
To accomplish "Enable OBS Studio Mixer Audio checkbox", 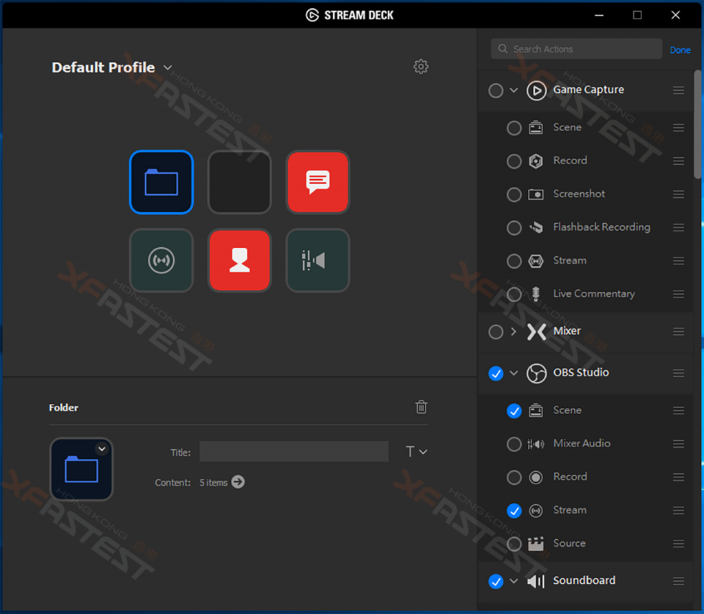I will (514, 444).
